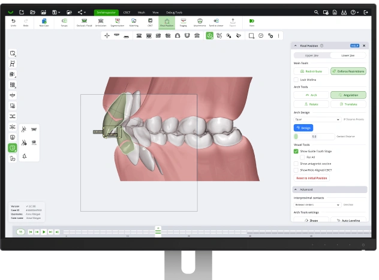The width and height of the screenshot is (379, 280).
Task: Click the search magnifier in the top bar
Action: click(317, 12)
